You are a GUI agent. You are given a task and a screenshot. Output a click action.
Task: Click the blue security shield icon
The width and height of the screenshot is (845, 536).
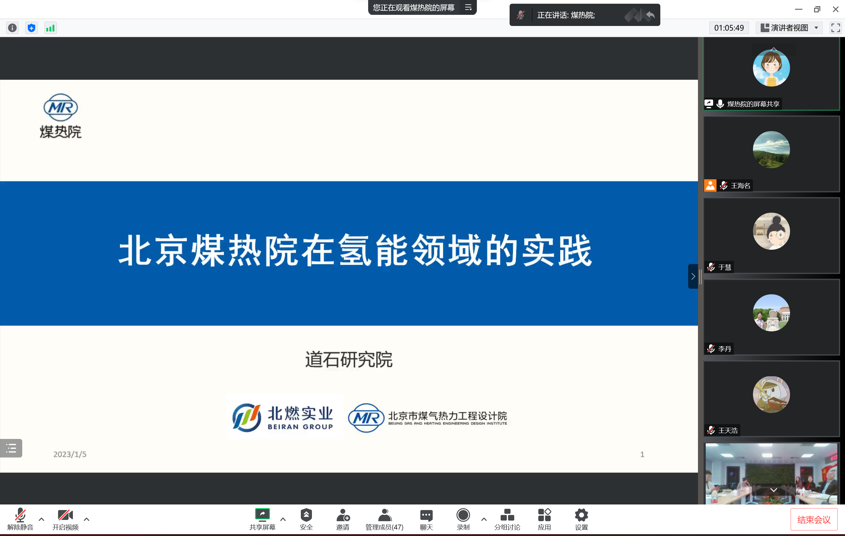click(32, 28)
